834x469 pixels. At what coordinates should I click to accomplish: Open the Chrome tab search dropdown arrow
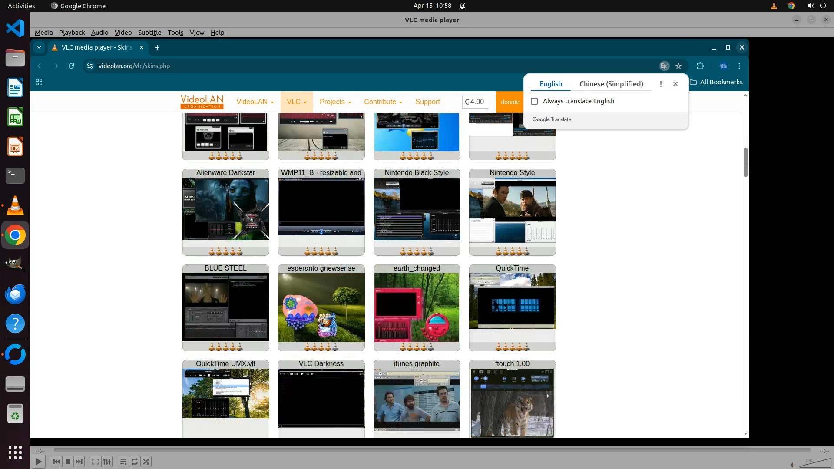click(39, 47)
